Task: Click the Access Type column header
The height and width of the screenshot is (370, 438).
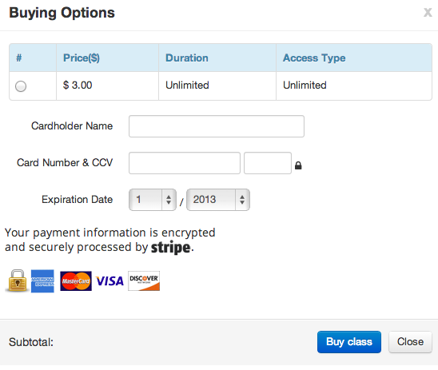Action: (314, 58)
